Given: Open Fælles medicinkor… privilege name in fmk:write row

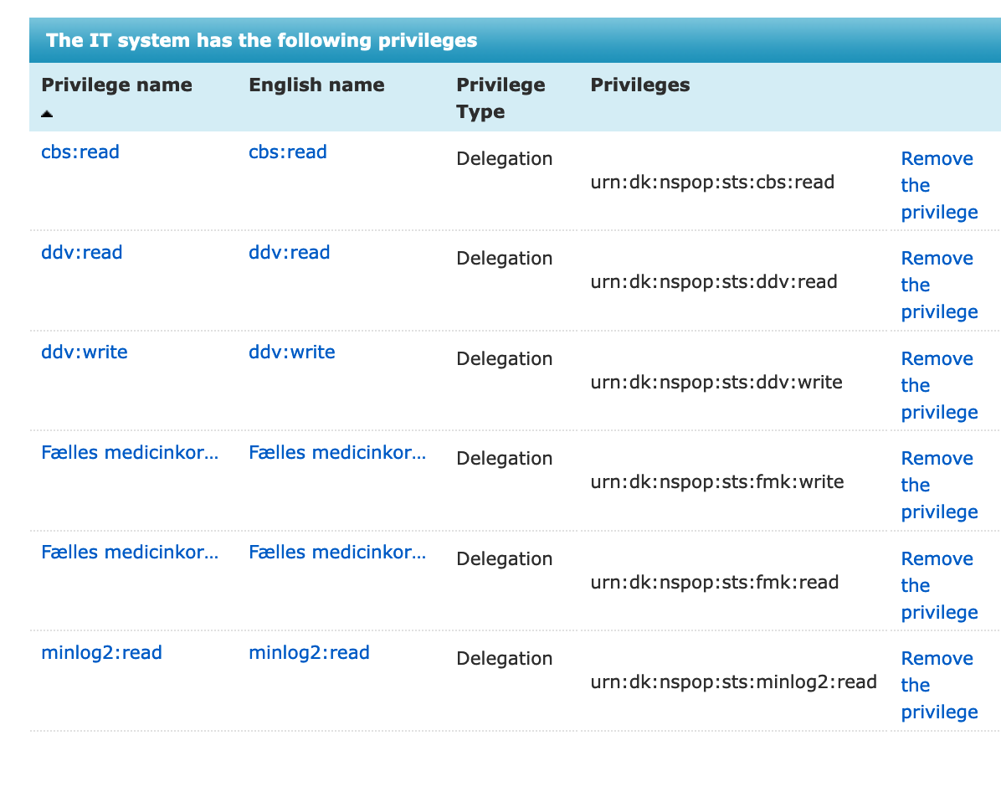Looking at the screenshot, I should point(130,453).
